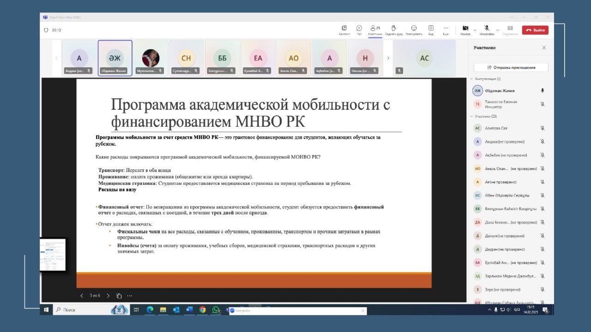Select the ӘЖ Әбдиман Жания video tile
This screenshot has width=591, height=332.
(115, 58)
